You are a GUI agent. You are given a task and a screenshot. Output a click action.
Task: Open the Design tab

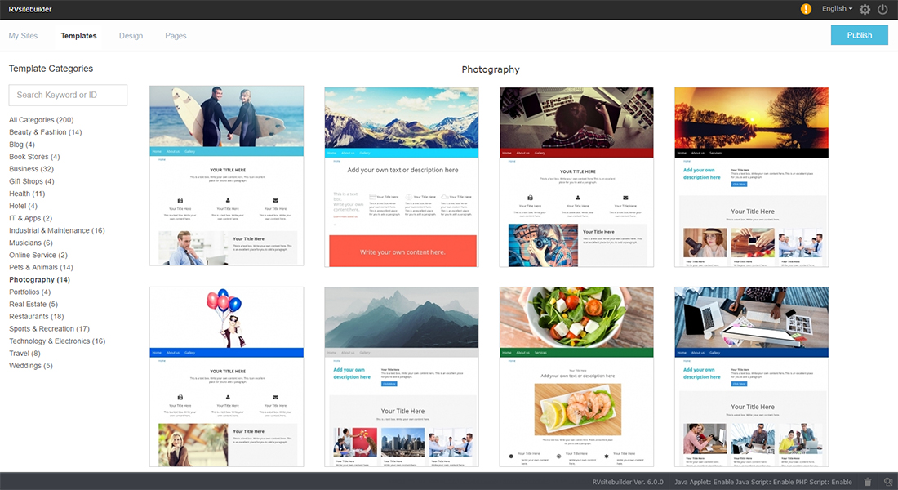tap(131, 36)
